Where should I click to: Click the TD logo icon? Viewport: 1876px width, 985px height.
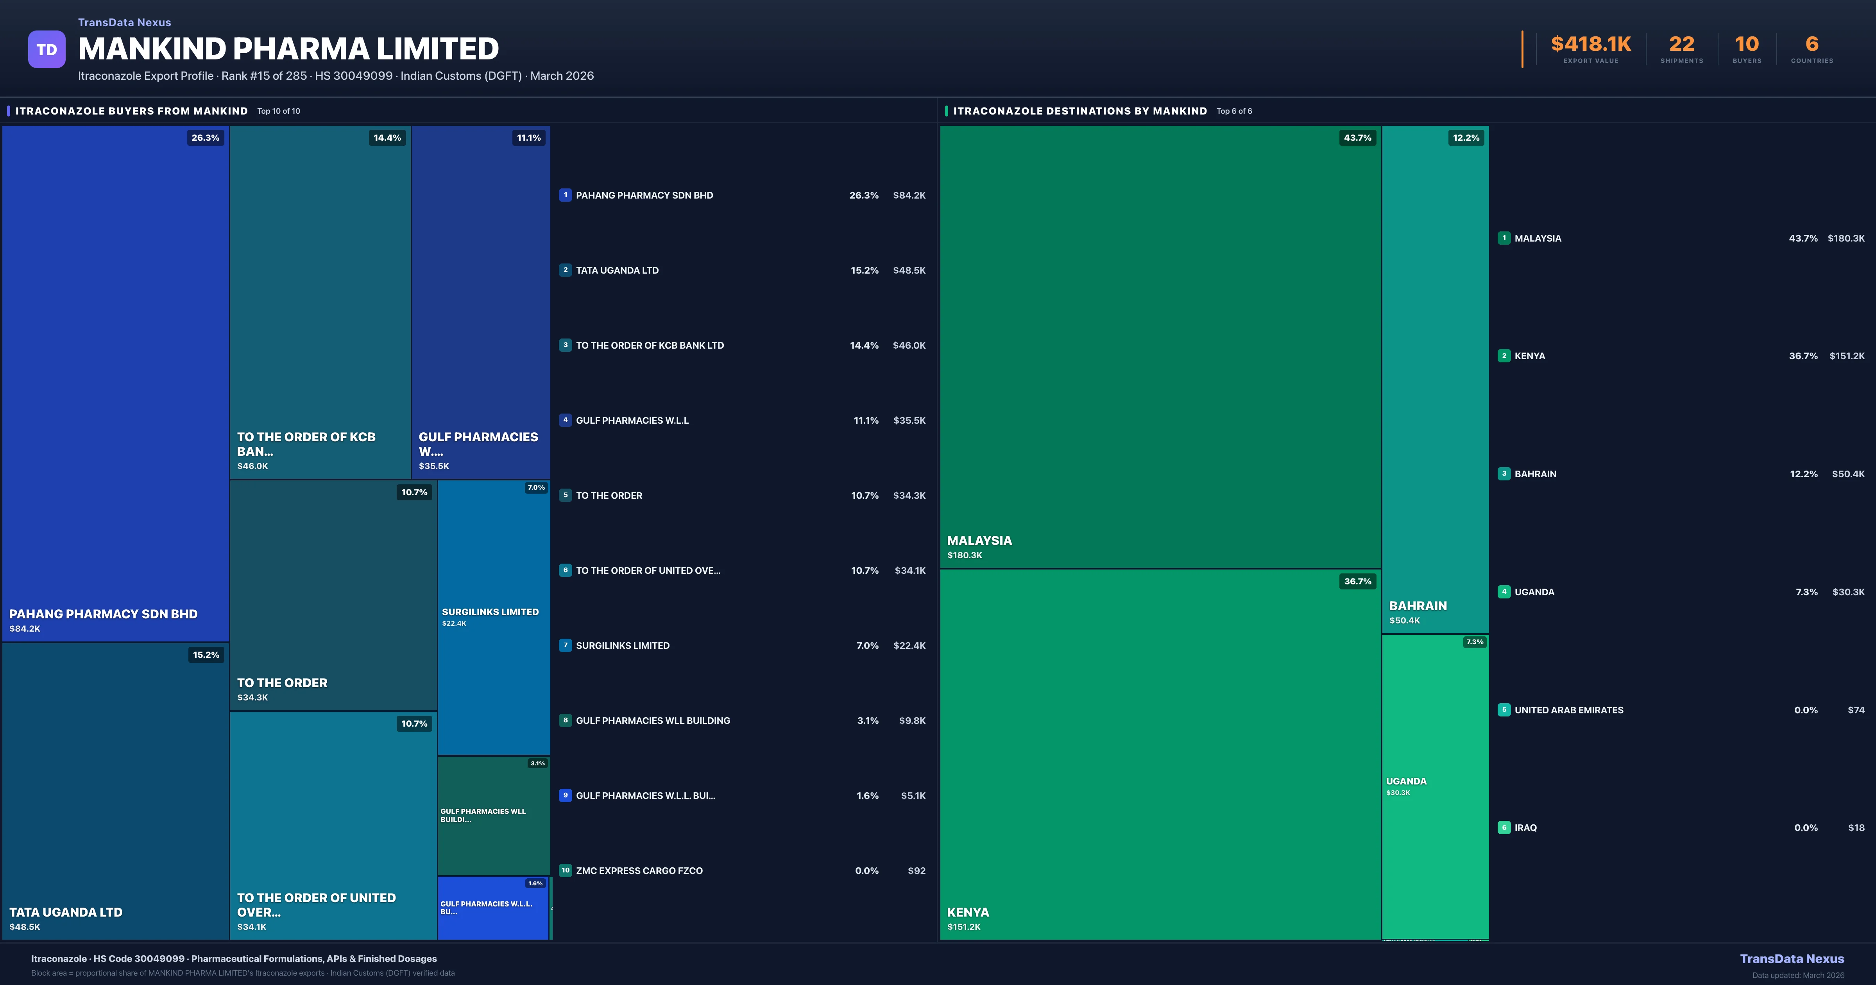(47, 49)
